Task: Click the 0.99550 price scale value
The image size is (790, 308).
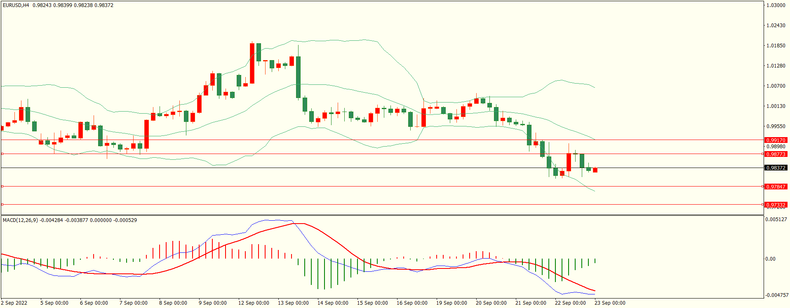Action: coord(776,126)
